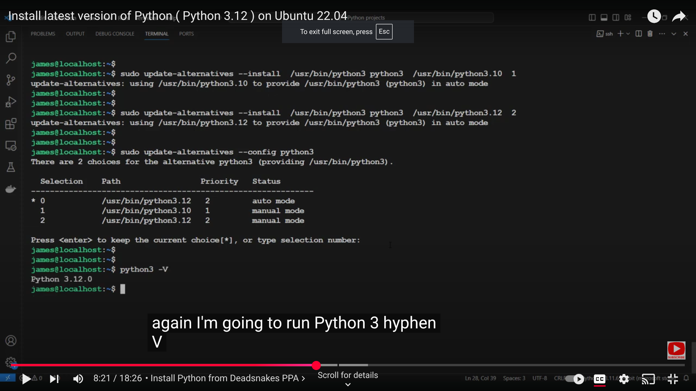
Task: Open the Docker whale icon
Action: [x=11, y=189]
